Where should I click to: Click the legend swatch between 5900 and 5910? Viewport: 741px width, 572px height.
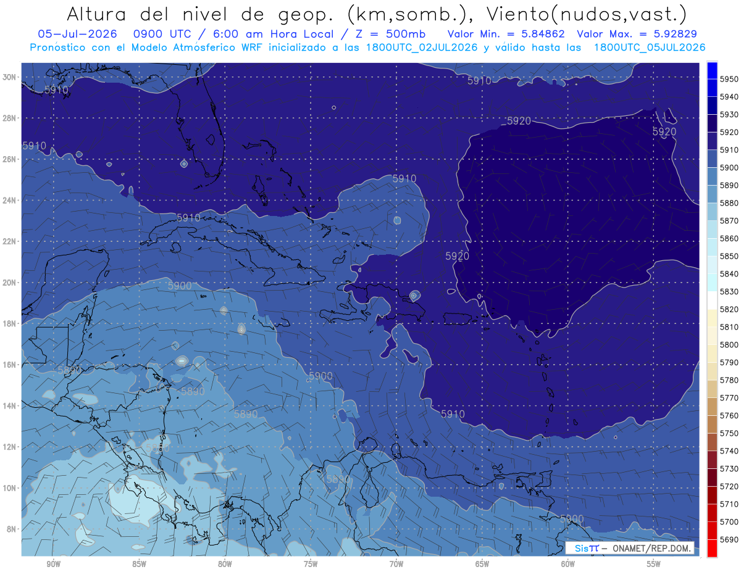(x=712, y=159)
